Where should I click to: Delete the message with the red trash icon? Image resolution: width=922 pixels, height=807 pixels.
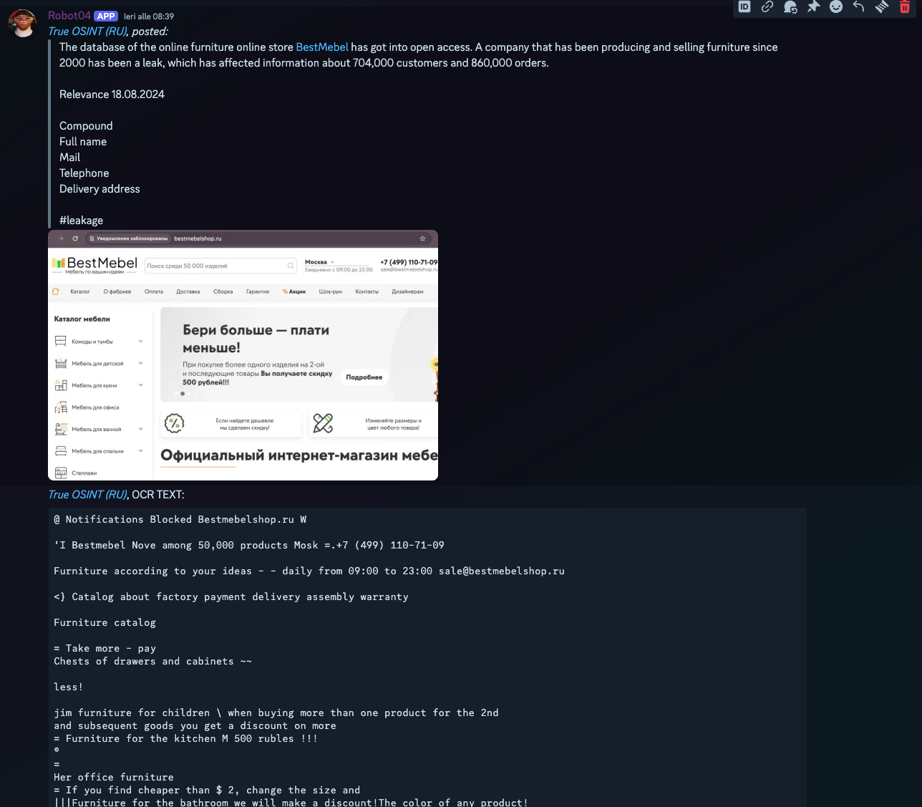pos(905,6)
